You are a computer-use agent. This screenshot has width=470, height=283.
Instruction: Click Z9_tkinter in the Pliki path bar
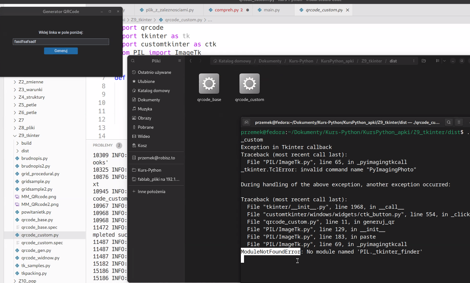point(372,61)
